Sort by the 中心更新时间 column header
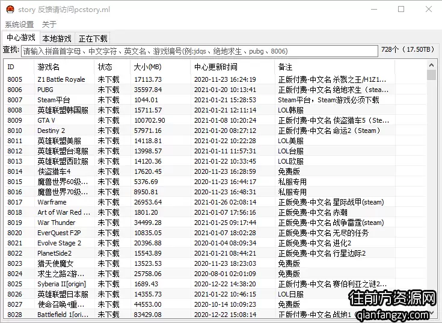Image resolution: width=442 pixels, height=323 pixels. [x=233, y=67]
